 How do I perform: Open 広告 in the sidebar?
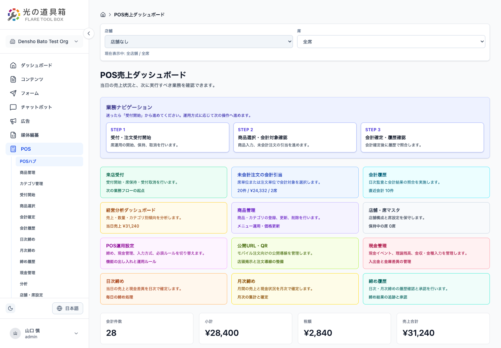coord(45,121)
